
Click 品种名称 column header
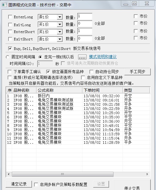click(24, 90)
